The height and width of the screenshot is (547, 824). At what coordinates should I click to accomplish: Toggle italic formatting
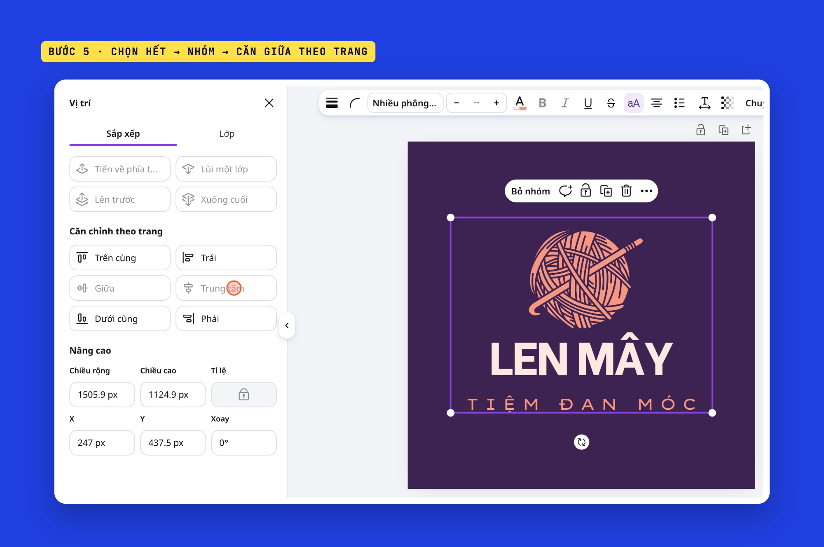(x=565, y=103)
